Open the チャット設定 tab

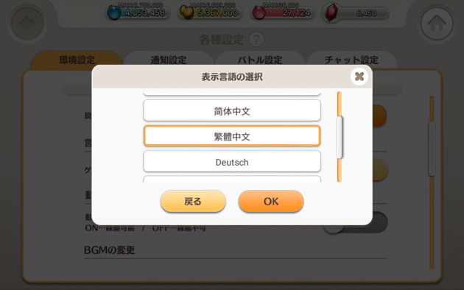click(x=351, y=60)
